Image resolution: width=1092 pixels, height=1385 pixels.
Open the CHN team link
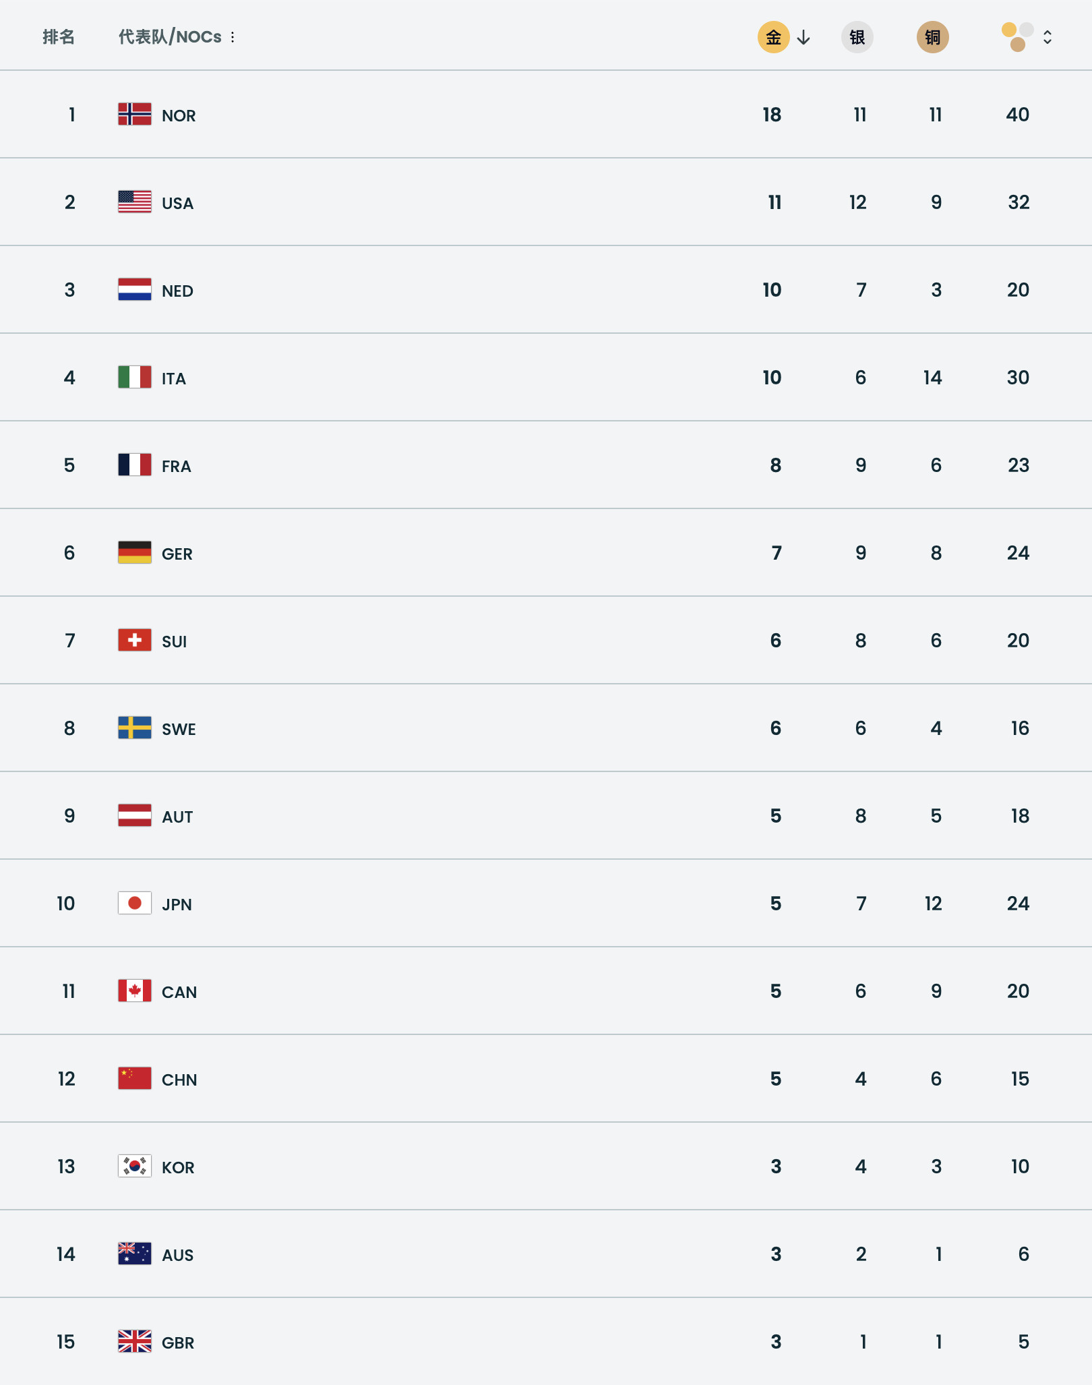(x=179, y=1080)
